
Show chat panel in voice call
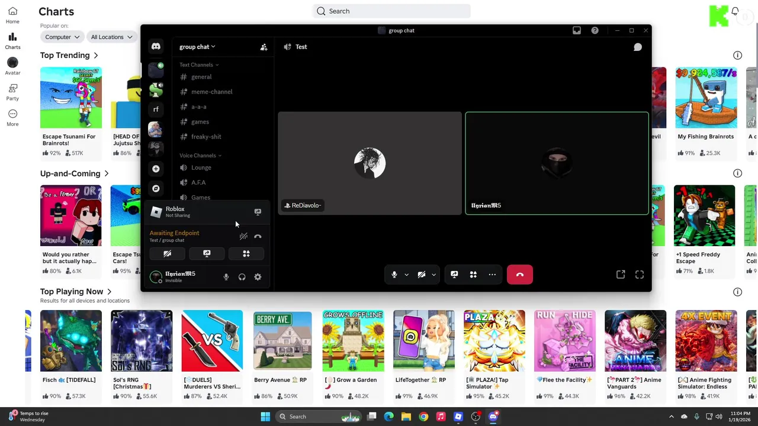(x=638, y=47)
